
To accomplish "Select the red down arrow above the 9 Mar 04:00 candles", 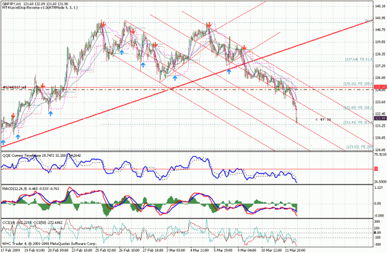I will point(244,48).
